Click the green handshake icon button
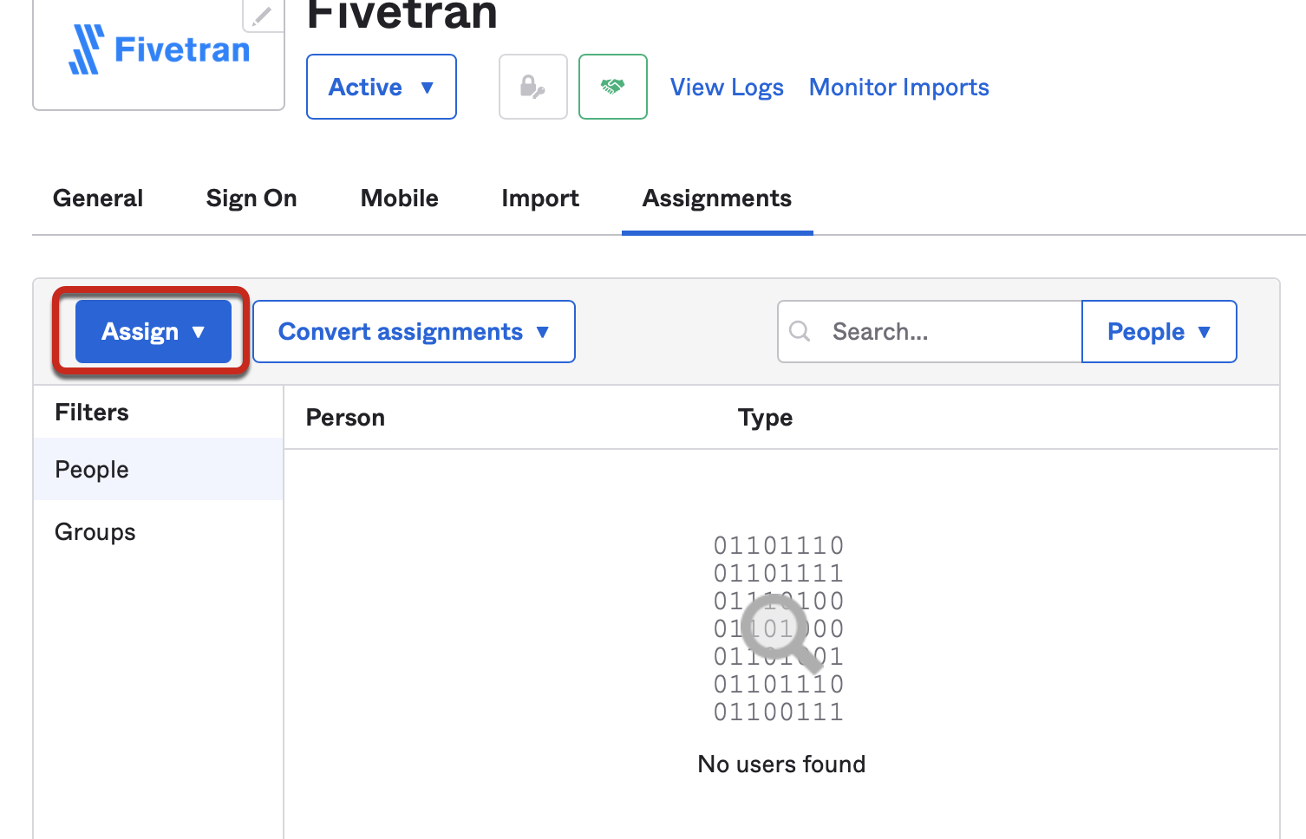 click(x=613, y=87)
